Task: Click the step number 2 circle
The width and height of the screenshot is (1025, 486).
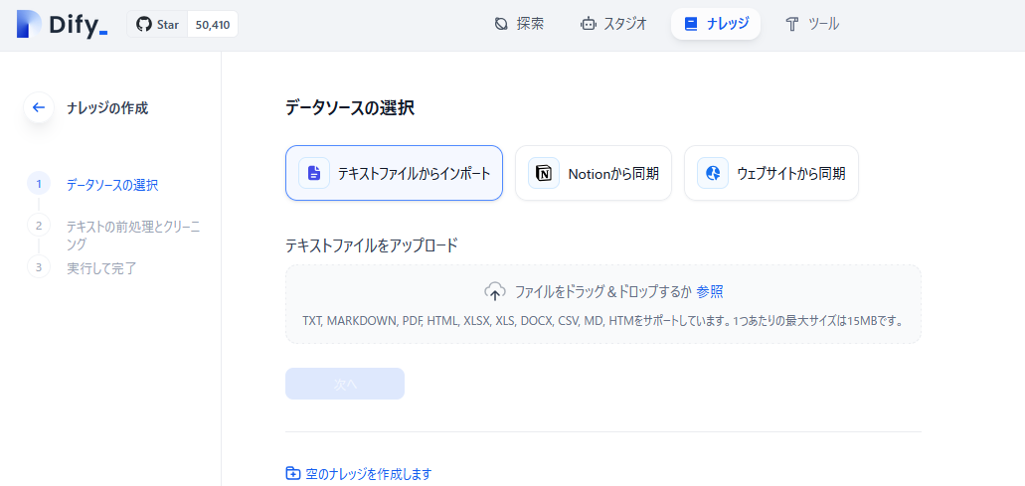Action: (39, 226)
